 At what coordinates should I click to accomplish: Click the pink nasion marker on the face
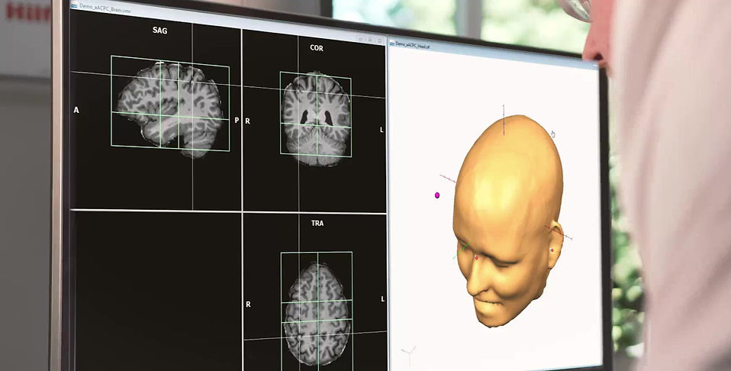coord(476,257)
